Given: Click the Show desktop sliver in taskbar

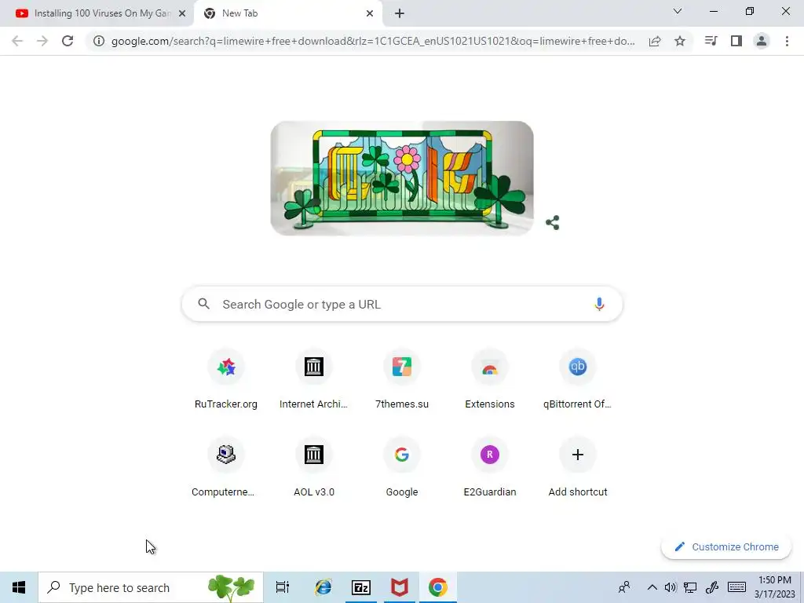Looking at the screenshot, I should [x=802, y=587].
